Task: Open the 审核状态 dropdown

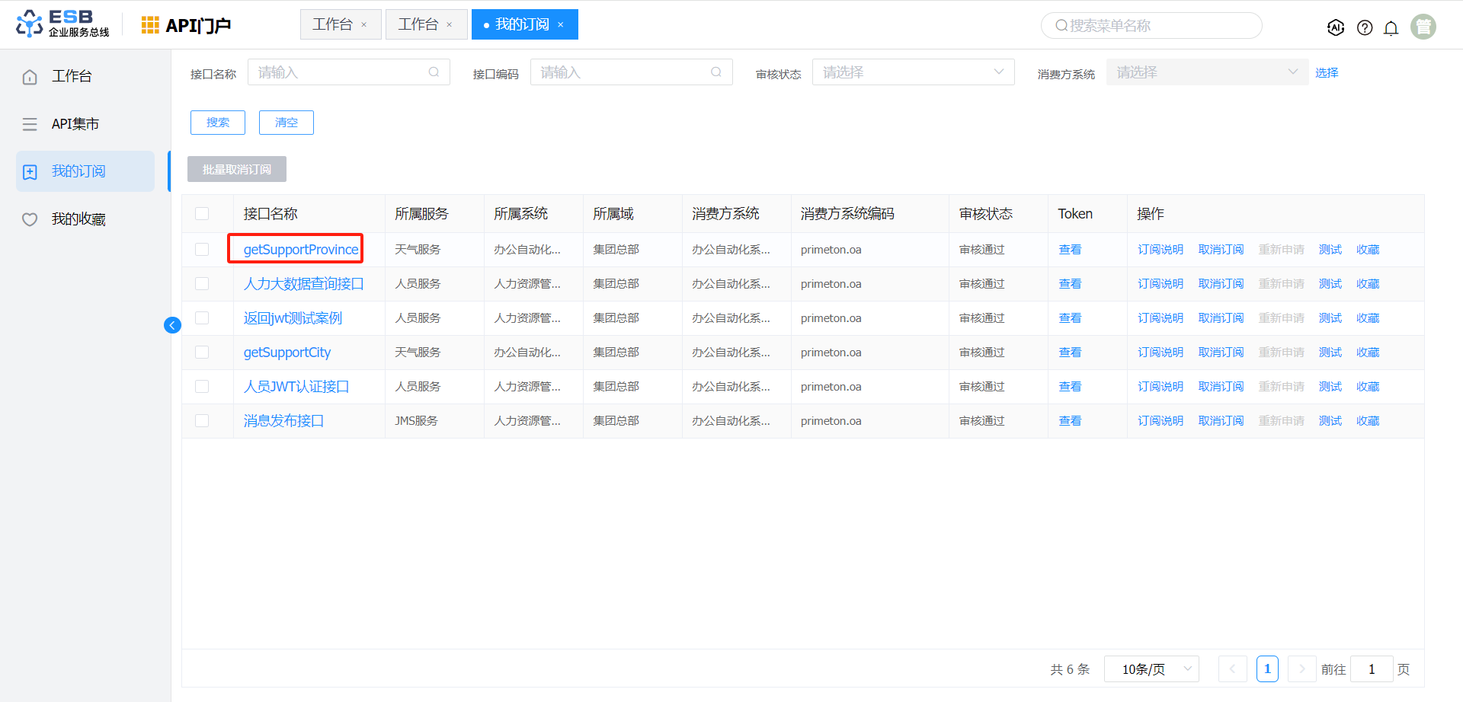Action: coord(912,72)
